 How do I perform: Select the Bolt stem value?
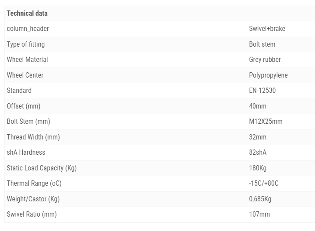click(x=262, y=44)
